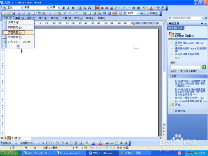The width and height of the screenshot is (208, 156).
Task: Toggle the Drawing toolbar icon
Action: tap(114, 13)
